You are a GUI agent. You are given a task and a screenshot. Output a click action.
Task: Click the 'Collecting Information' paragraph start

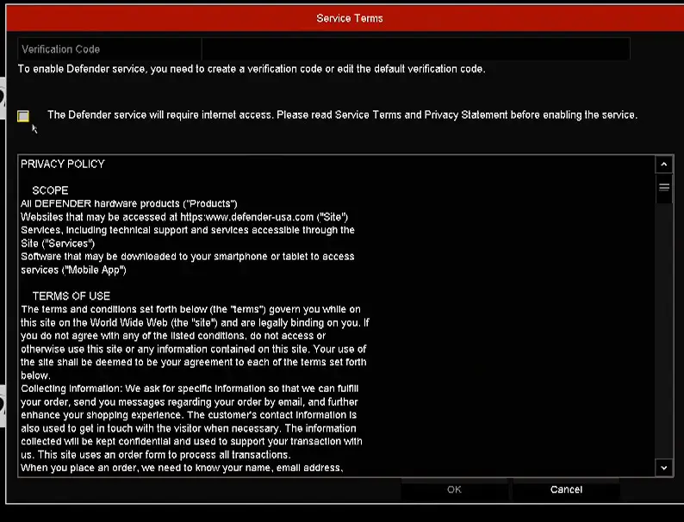click(x=72, y=389)
